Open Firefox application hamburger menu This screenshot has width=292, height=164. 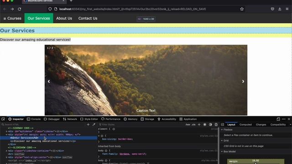(287, 9)
